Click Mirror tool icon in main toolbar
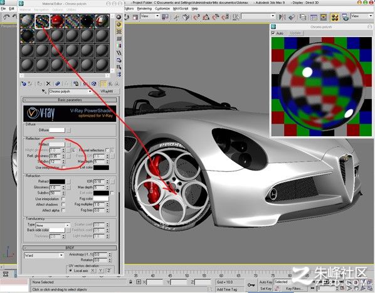 coord(282,17)
